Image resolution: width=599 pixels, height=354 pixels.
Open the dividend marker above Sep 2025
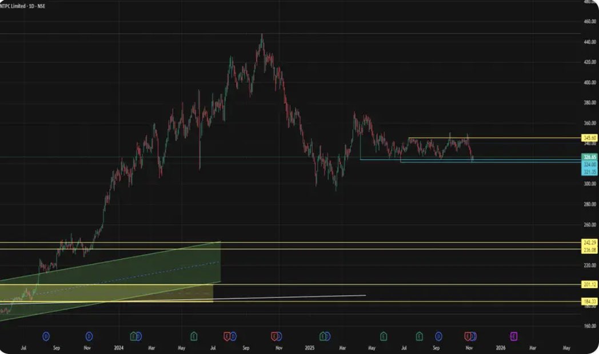tap(438, 336)
